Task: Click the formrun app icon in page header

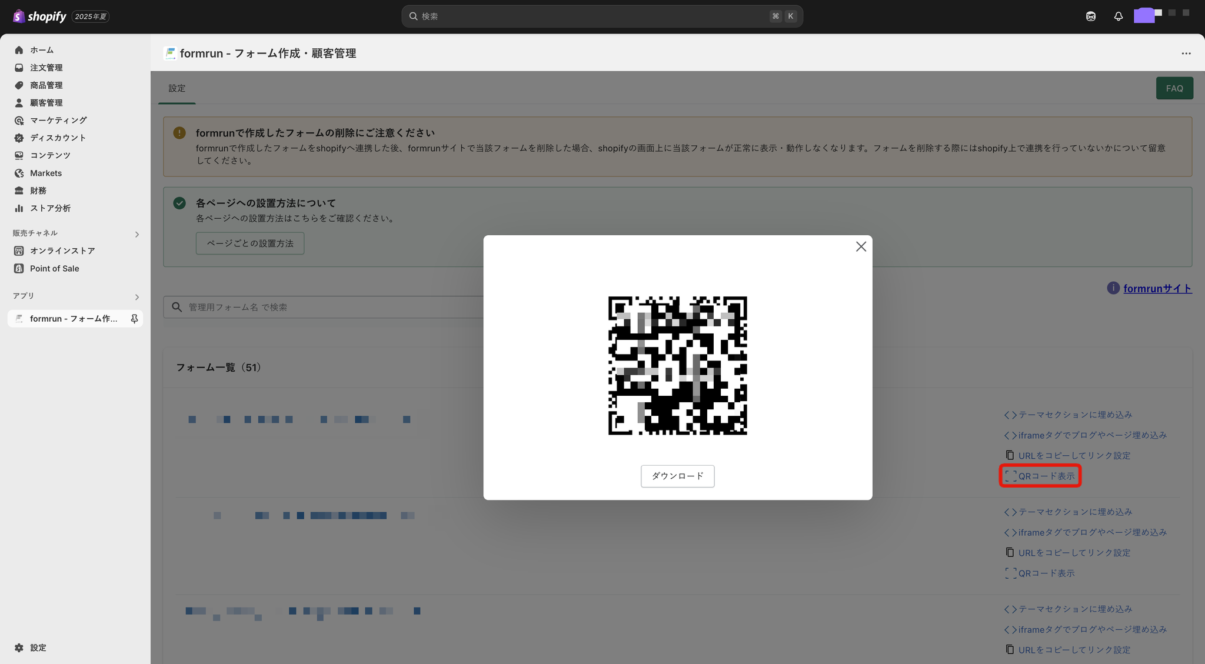Action: click(170, 54)
